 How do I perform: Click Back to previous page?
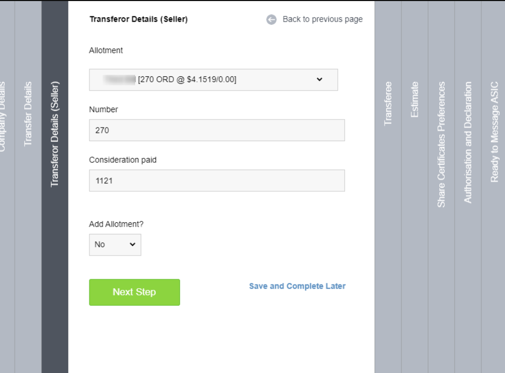click(322, 19)
